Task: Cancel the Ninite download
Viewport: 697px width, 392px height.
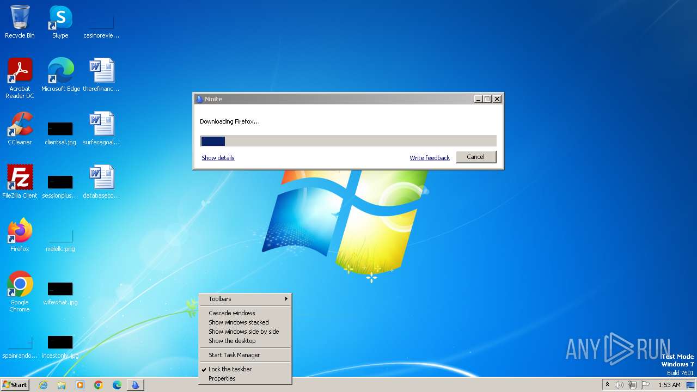Action: click(475, 157)
